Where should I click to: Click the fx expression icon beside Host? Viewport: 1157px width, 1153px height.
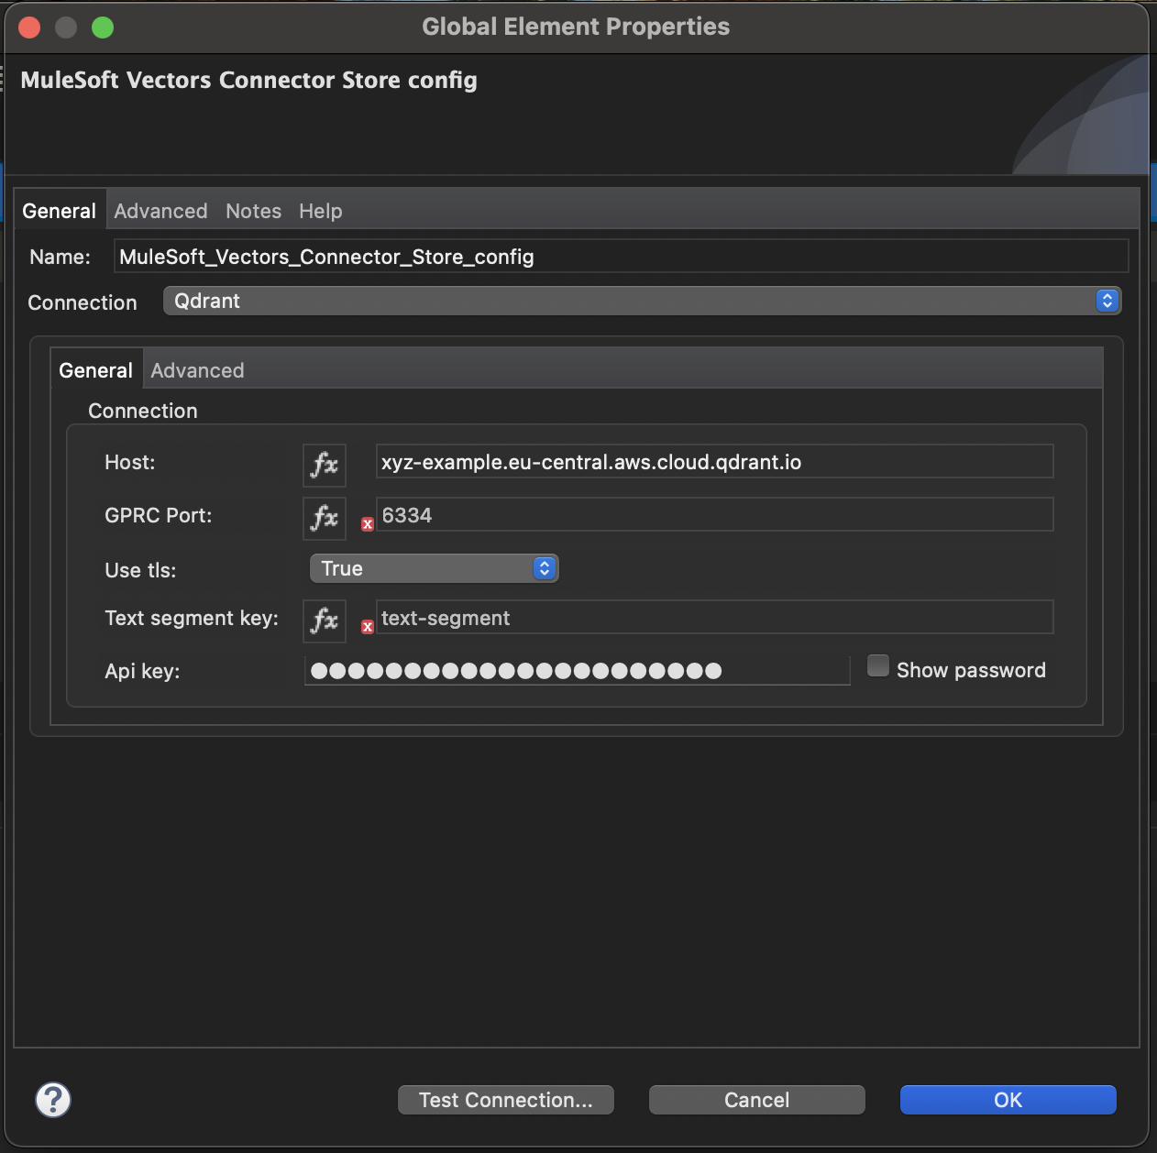coord(324,465)
